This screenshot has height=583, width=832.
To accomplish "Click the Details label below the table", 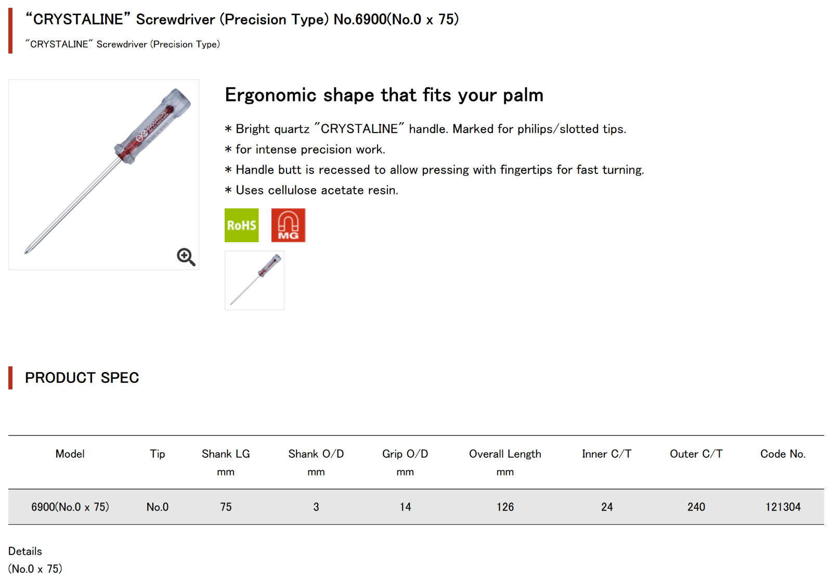I will [x=25, y=551].
